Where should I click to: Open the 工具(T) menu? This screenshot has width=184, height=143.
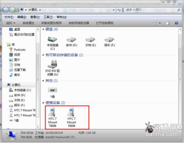point(48,17)
